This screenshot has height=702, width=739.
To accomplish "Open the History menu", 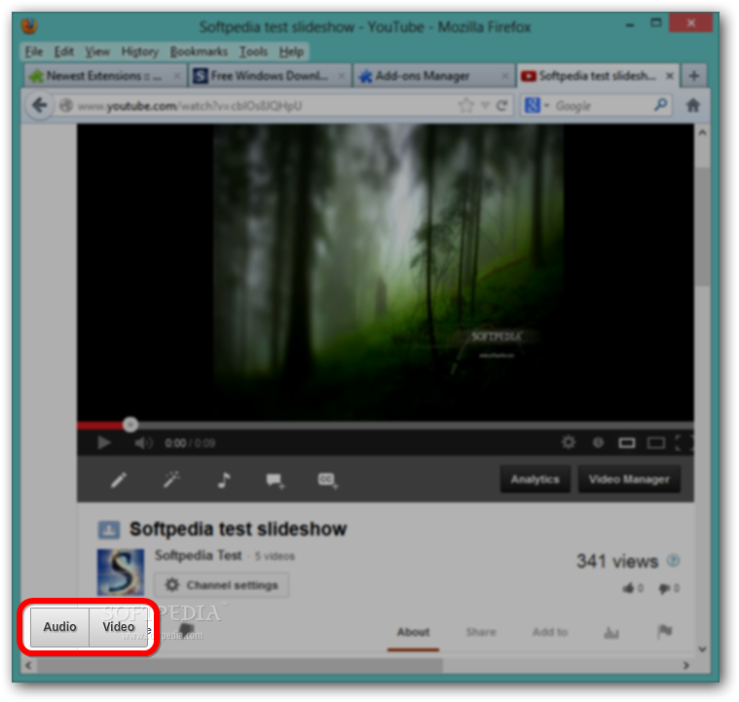I will [x=139, y=52].
